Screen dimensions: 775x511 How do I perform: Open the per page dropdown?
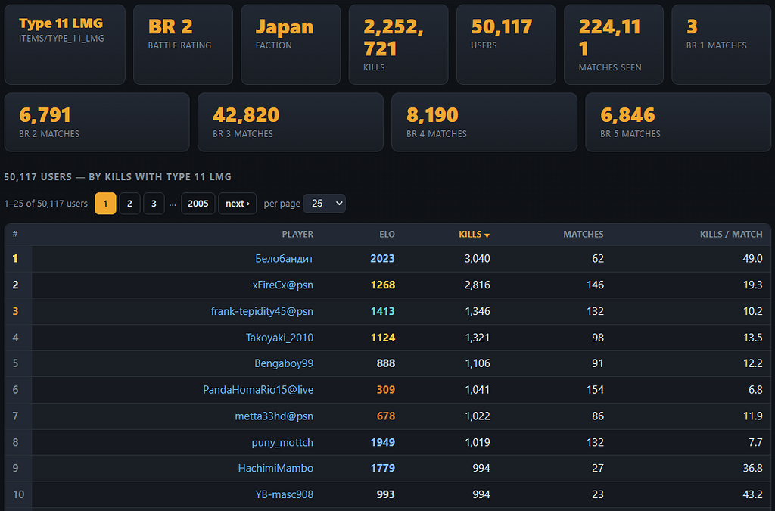coord(324,204)
